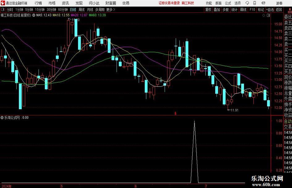Click the 通达信 app logo icon
The width and height of the screenshot is (292, 188).
coord(3,3)
